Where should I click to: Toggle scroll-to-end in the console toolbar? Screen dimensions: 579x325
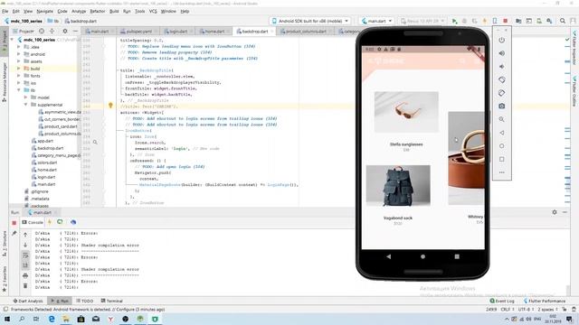(25, 265)
